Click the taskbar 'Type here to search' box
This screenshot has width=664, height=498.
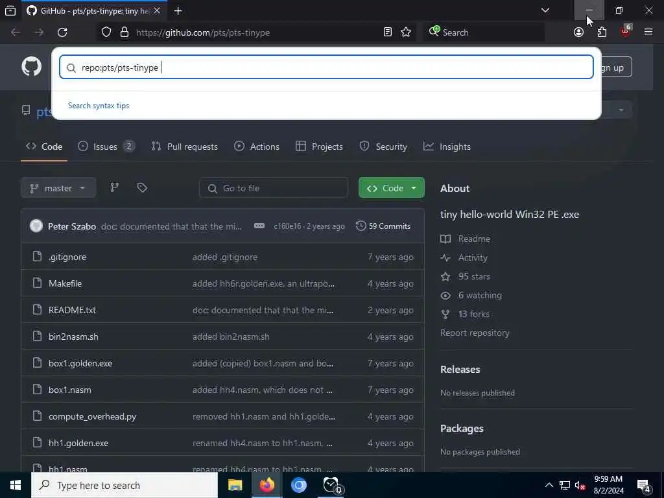(124, 485)
